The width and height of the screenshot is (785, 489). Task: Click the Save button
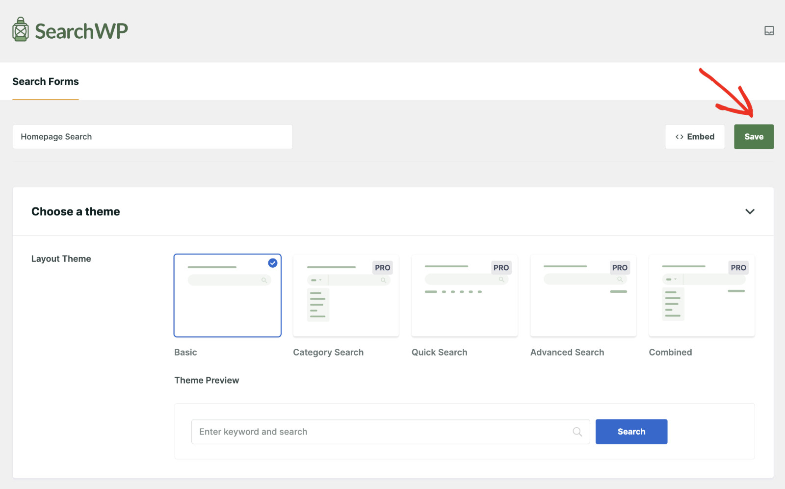[x=754, y=136]
